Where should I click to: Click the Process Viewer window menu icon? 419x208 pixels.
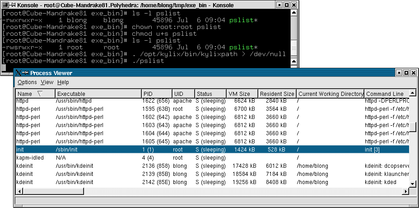(18, 73)
